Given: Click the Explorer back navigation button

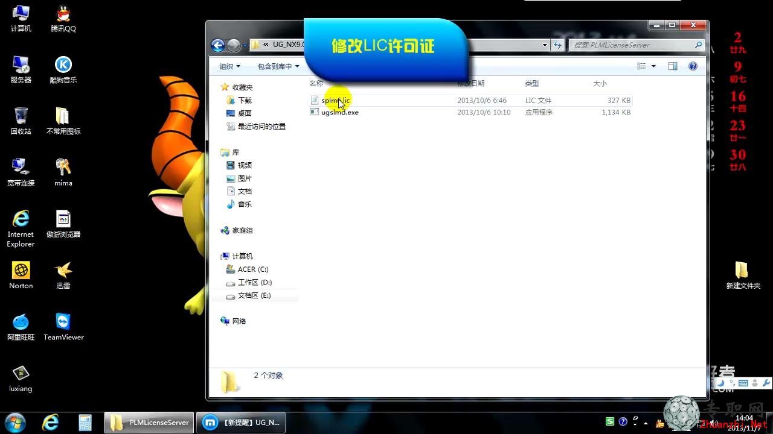Looking at the screenshot, I should (218, 45).
